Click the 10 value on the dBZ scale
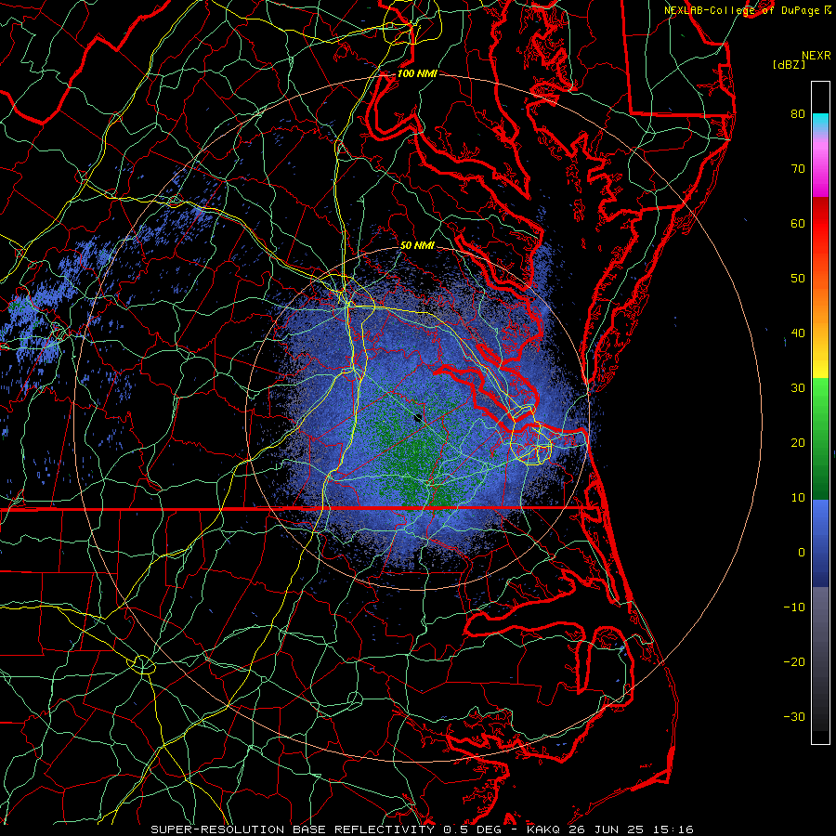The height and width of the screenshot is (836, 836). click(798, 498)
